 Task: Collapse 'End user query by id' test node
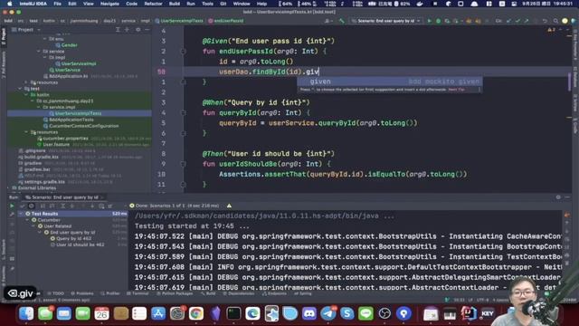tap(40, 233)
